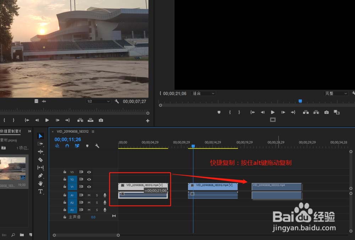The width and height of the screenshot is (355, 240).
Task: Mute audio track A1
Action: pyautogui.click(x=89, y=195)
